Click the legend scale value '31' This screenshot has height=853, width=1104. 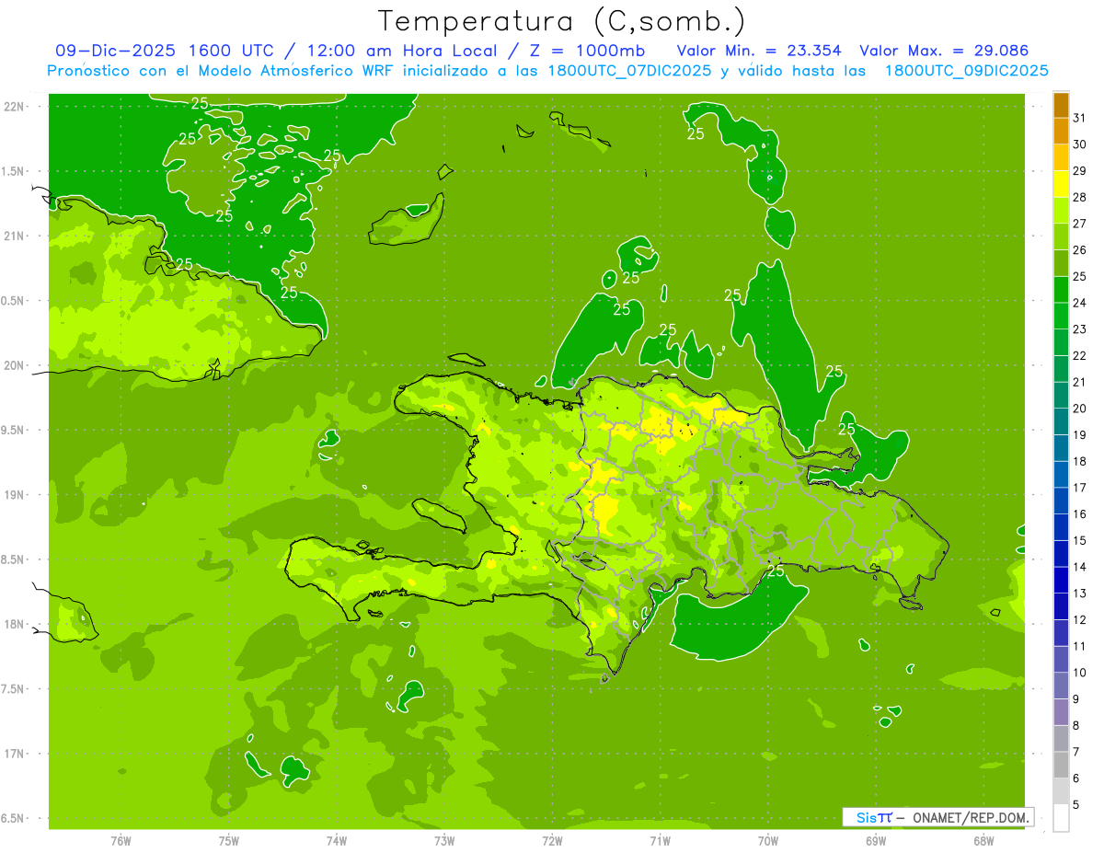coord(1079,118)
